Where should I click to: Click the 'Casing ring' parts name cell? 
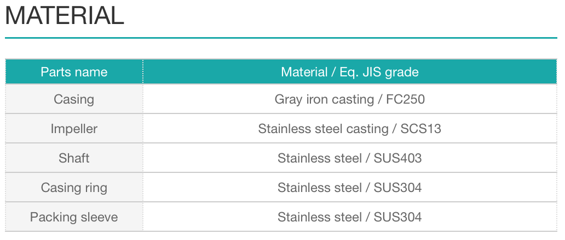click(74, 188)
